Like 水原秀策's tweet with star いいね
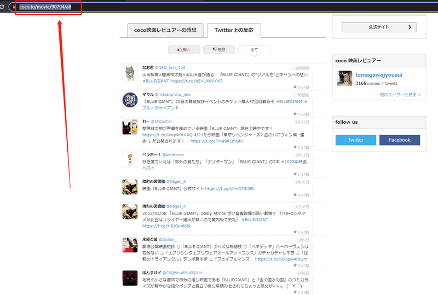The image size is (438, 295). point(301,265)
